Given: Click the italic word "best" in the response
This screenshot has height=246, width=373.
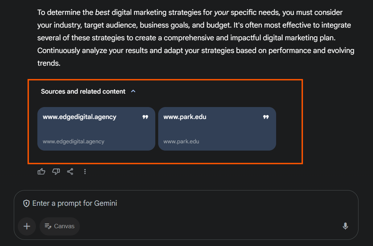Looking at the screenshot, I should tap(102, 13).
